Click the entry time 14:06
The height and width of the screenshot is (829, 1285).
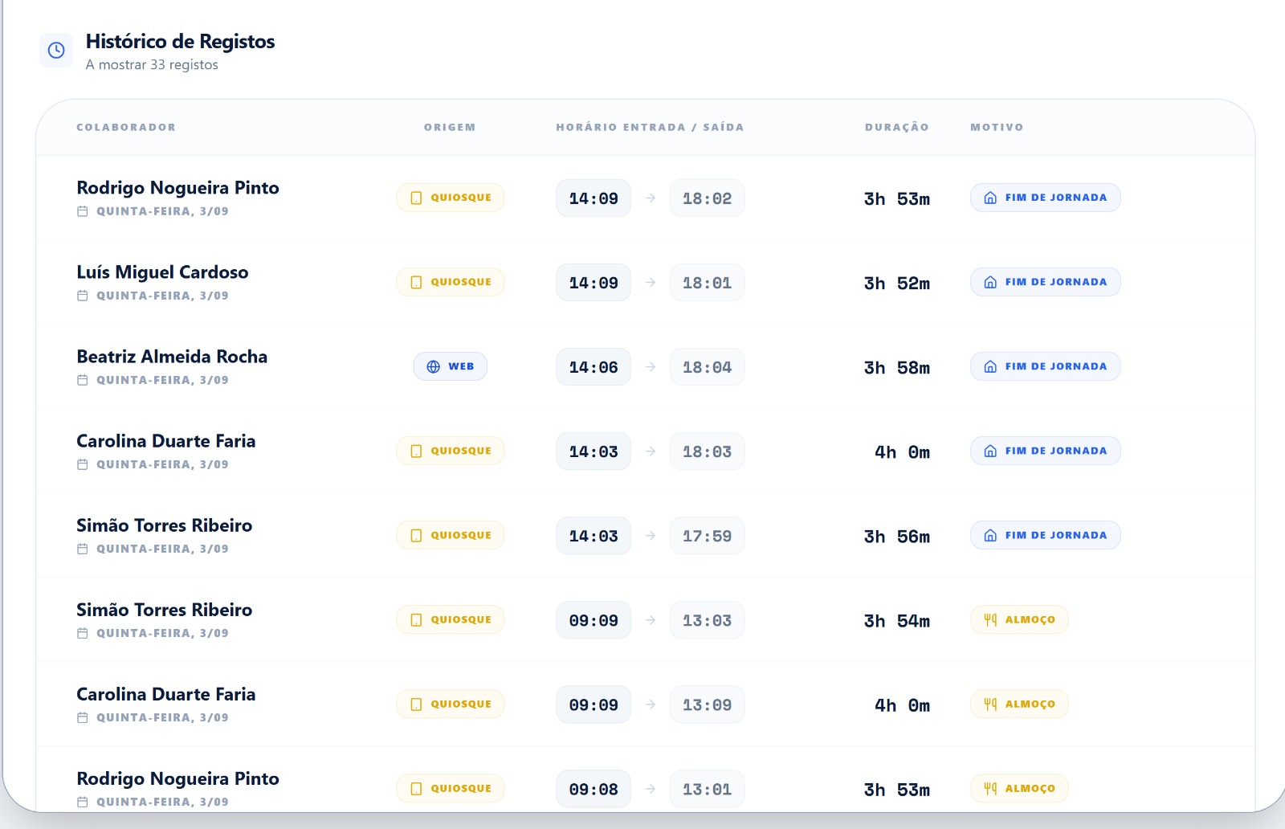(594, 367)
